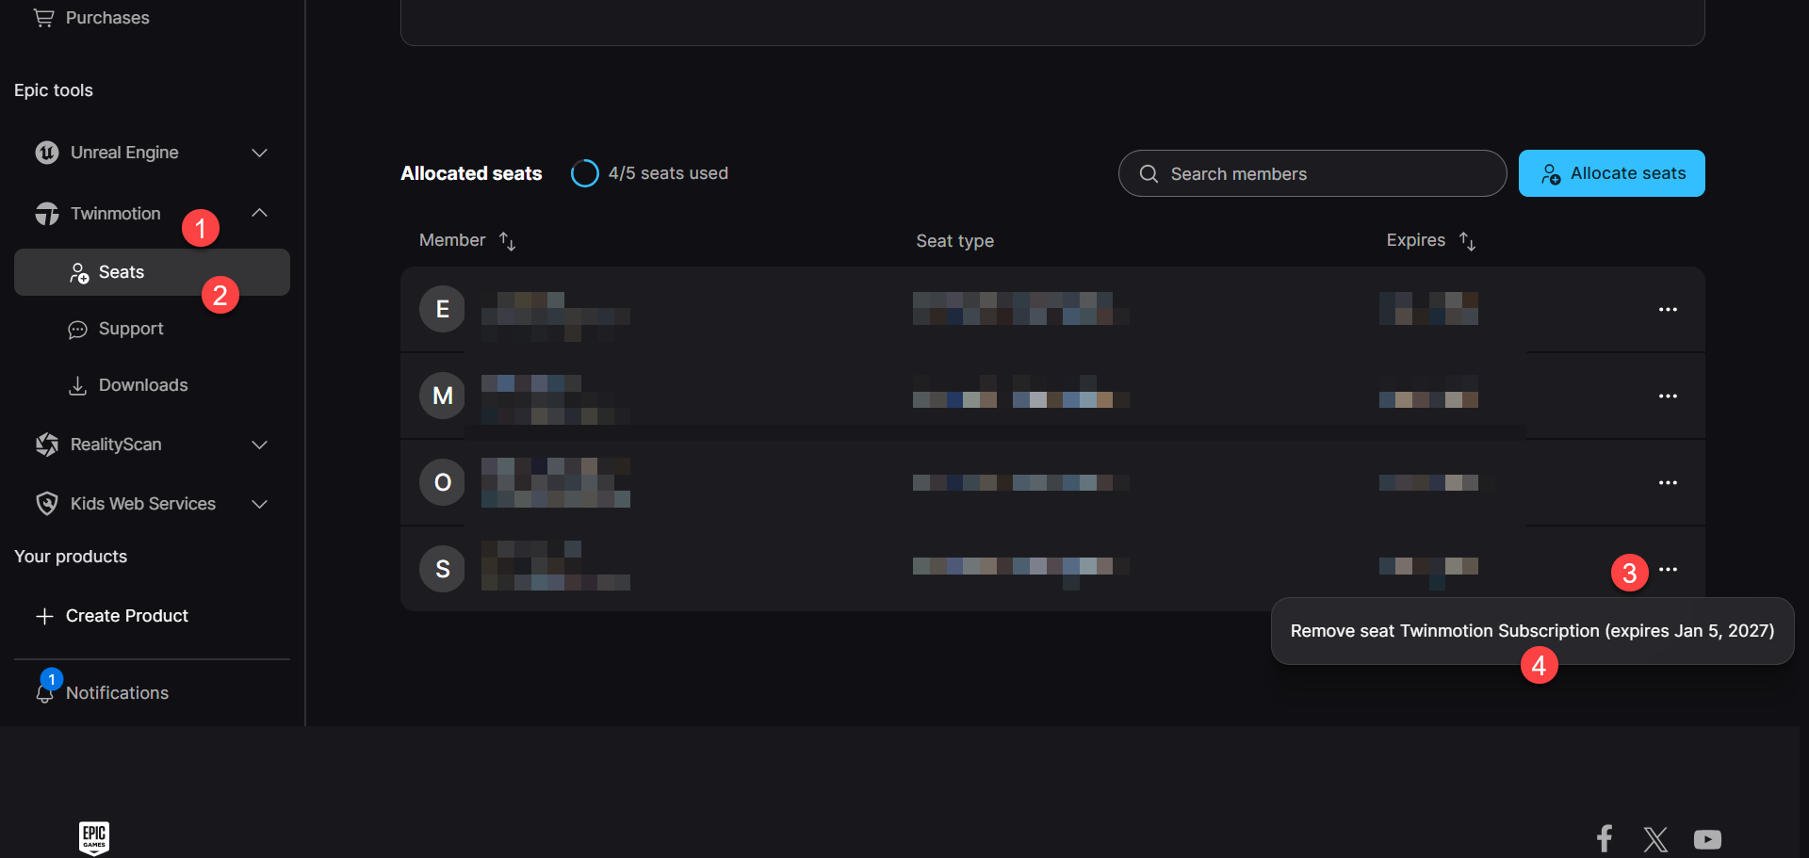The height and width of the screenshot is (858, 1809).
Task: Click the Twinmotion sidebar label
Action: tap(116, 214)
